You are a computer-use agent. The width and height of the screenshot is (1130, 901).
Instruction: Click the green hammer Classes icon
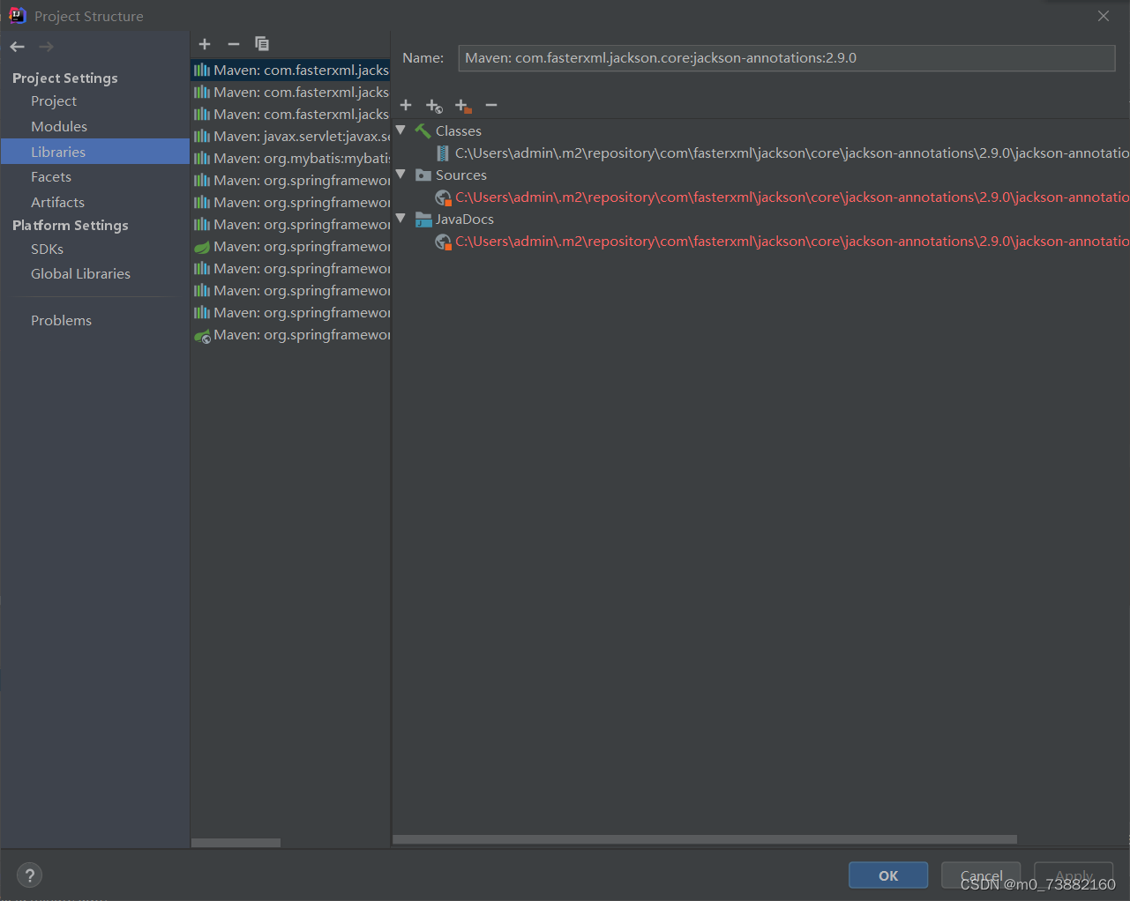423,131
